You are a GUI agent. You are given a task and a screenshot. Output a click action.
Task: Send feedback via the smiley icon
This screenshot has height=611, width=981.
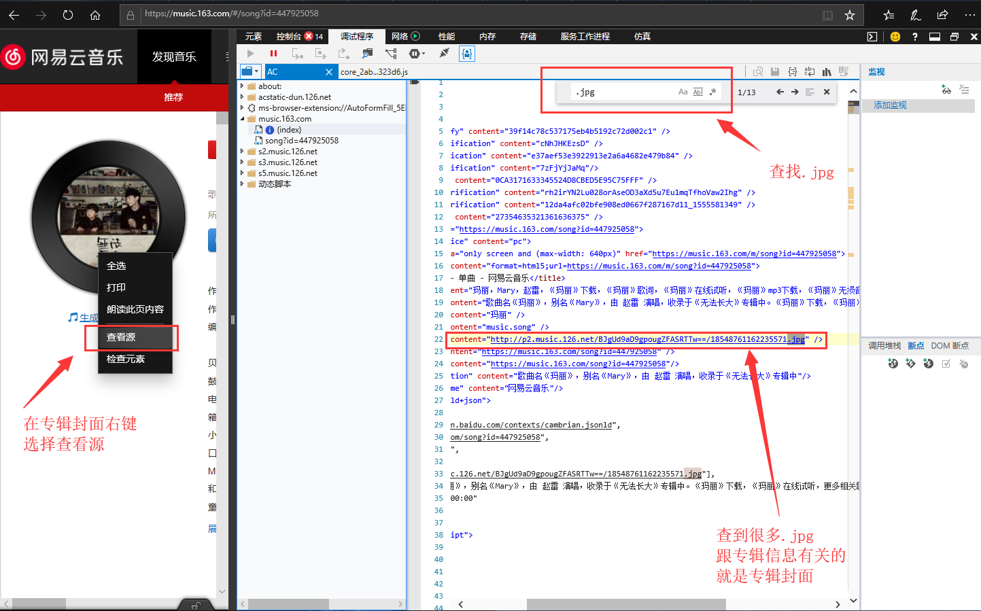tap(895, 37)
